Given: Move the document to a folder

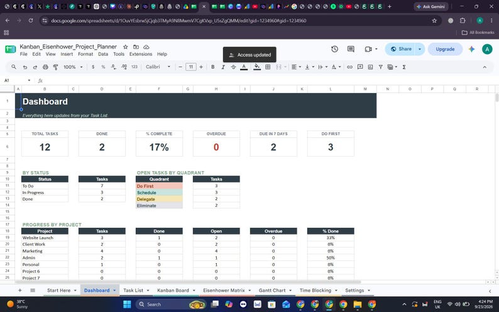Looking at the screenshot, I should click(x=136, y=47).
